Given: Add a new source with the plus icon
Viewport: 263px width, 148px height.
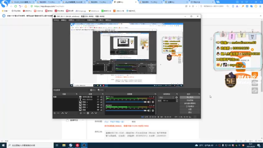Looking at the screenshot, I should (81, 113).
